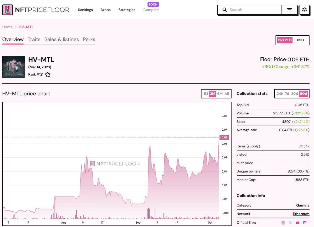Show collection stats for 30d
The image size is (314, 227).
(x=295, y=94)
